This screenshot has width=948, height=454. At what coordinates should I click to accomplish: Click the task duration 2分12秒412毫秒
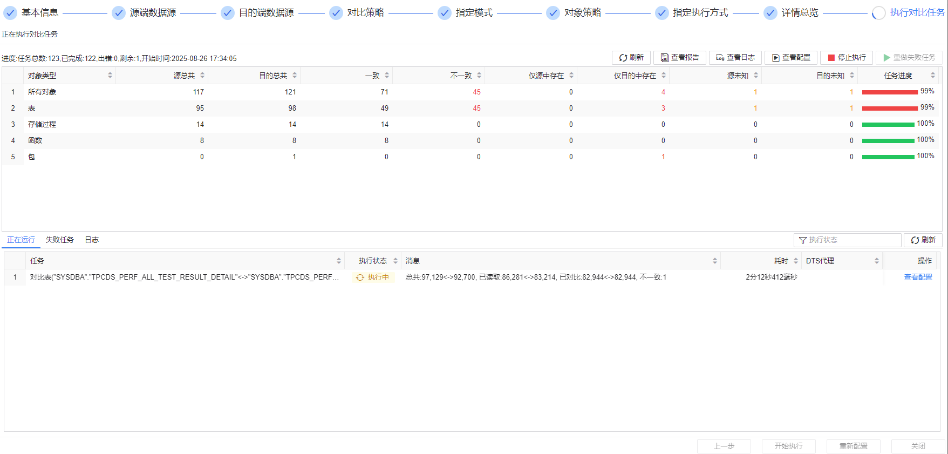click(x=772, y=277)
